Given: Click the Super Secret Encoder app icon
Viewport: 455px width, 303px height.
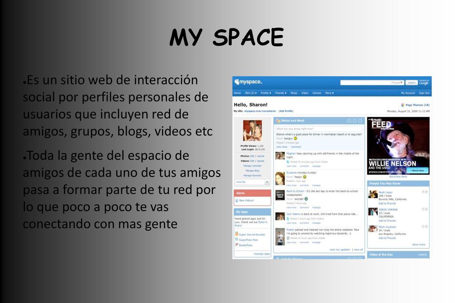Looking at the screenshot, I should [x=236, y=234].
